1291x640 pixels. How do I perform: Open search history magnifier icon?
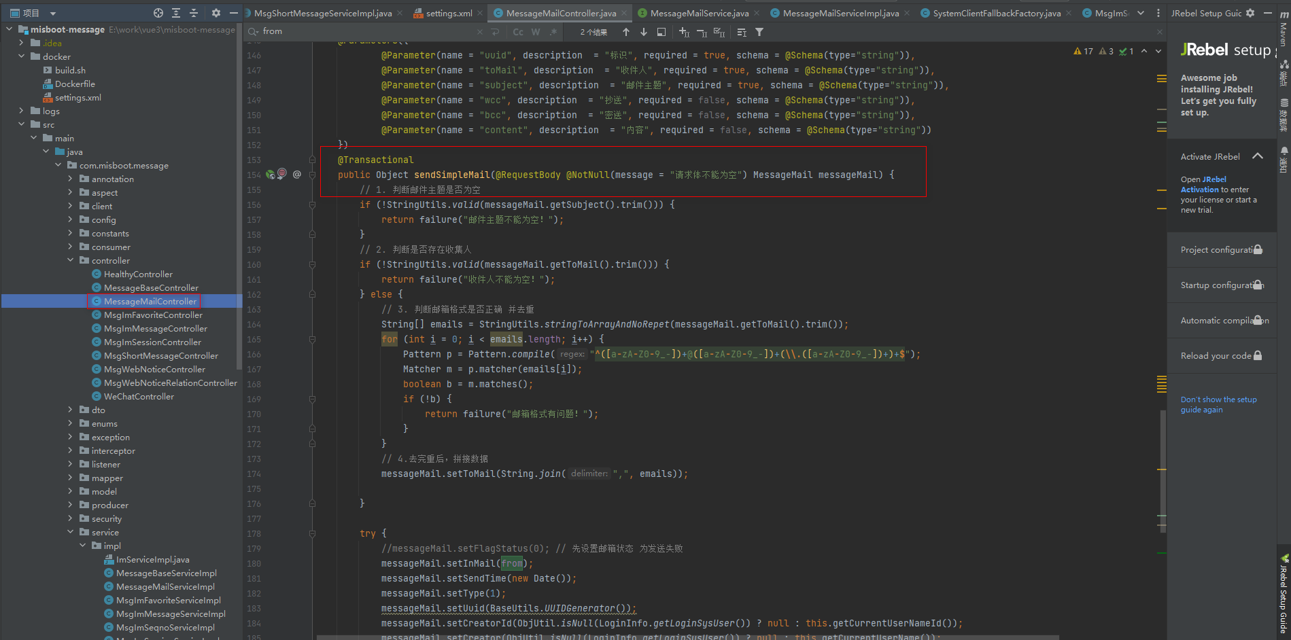pyautogui.click(x=254, y=31)
